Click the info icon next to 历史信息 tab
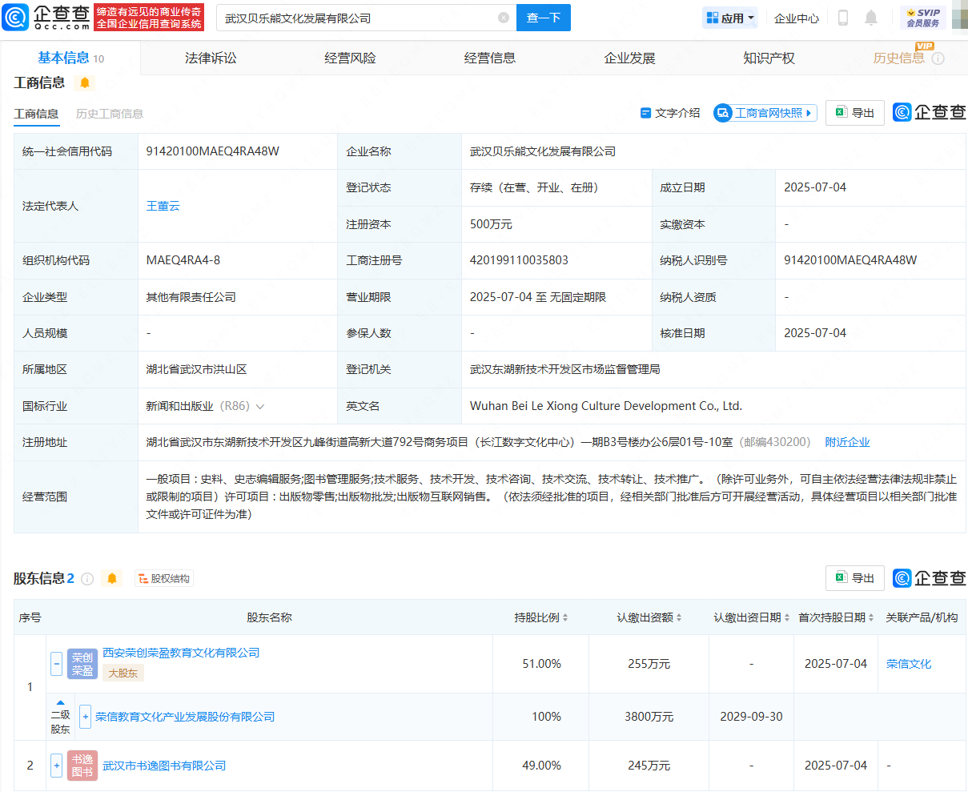The height and width of the screenshot is (792, 968). (938, 58)
